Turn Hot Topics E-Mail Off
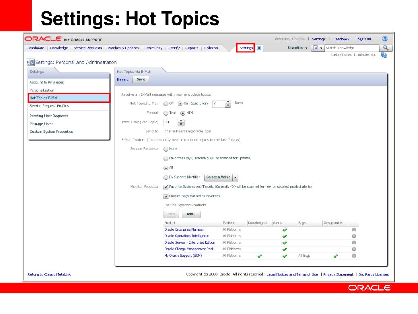 click(x=166, y=103)
